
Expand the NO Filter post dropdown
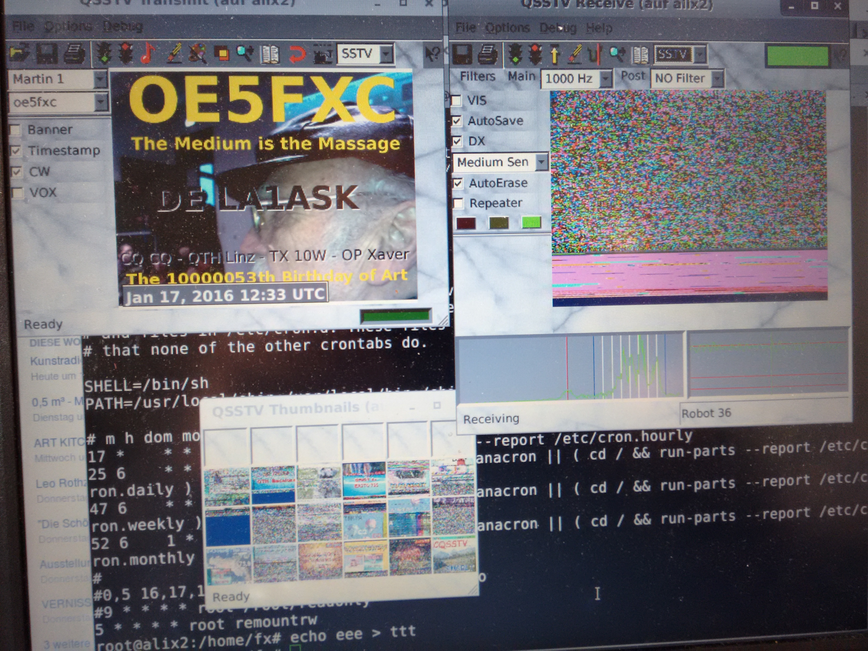tap(717, 78)
